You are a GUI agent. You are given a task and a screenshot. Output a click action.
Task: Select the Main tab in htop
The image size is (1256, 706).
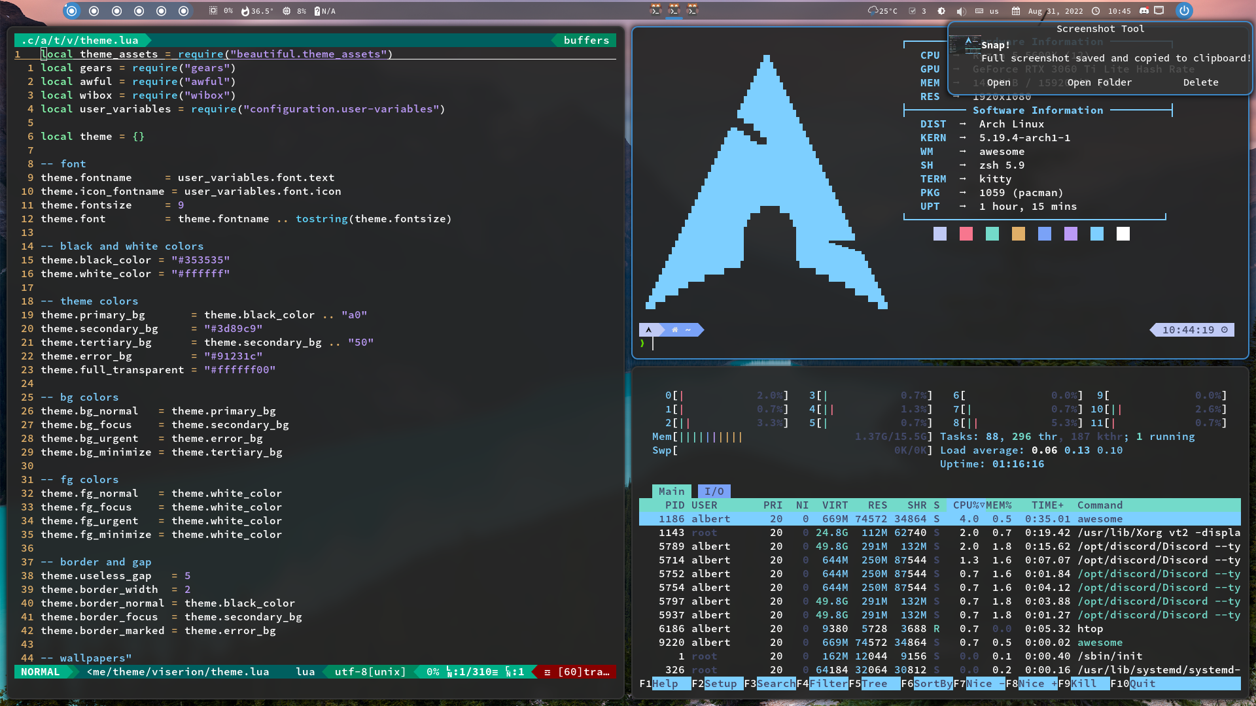coord(671,491)
